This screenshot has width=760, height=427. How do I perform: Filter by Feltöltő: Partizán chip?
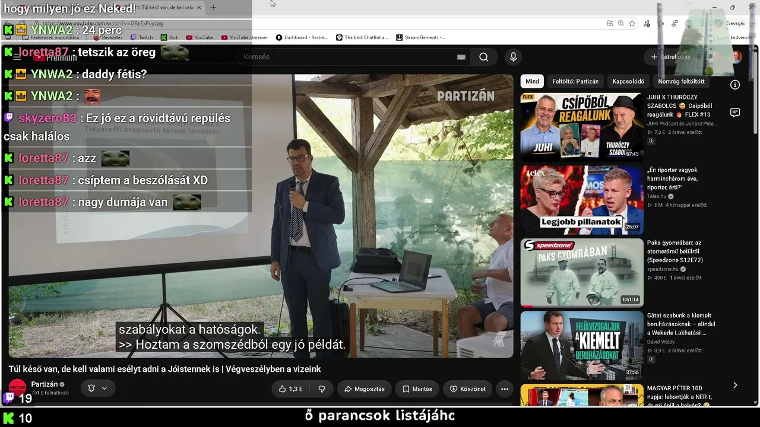pyautogui.click(x=575, y=81)
